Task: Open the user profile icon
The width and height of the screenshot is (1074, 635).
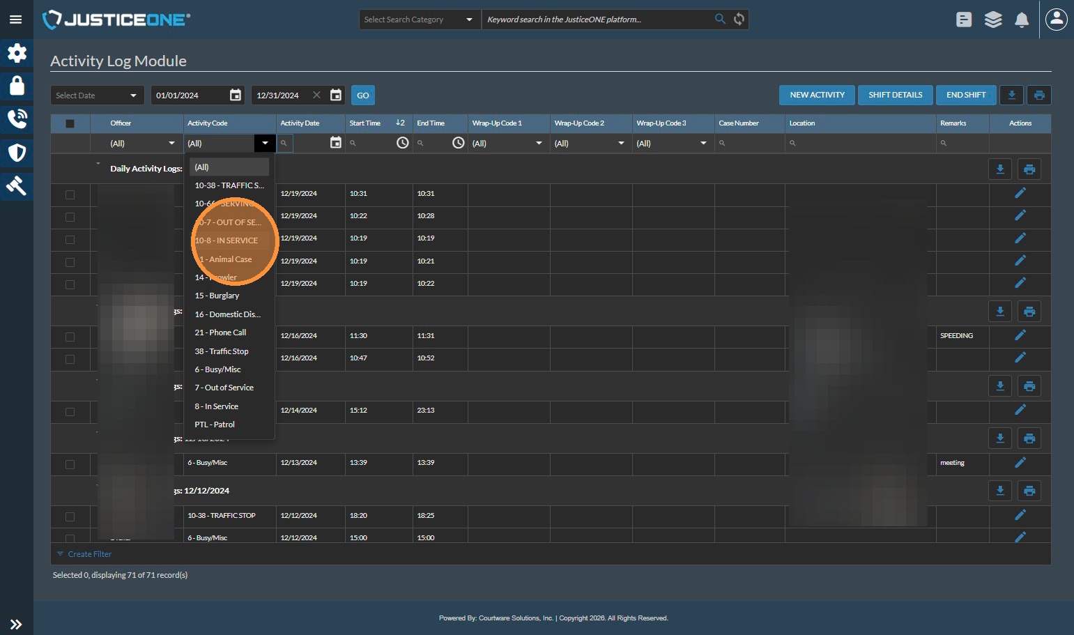Action: 1057,20
